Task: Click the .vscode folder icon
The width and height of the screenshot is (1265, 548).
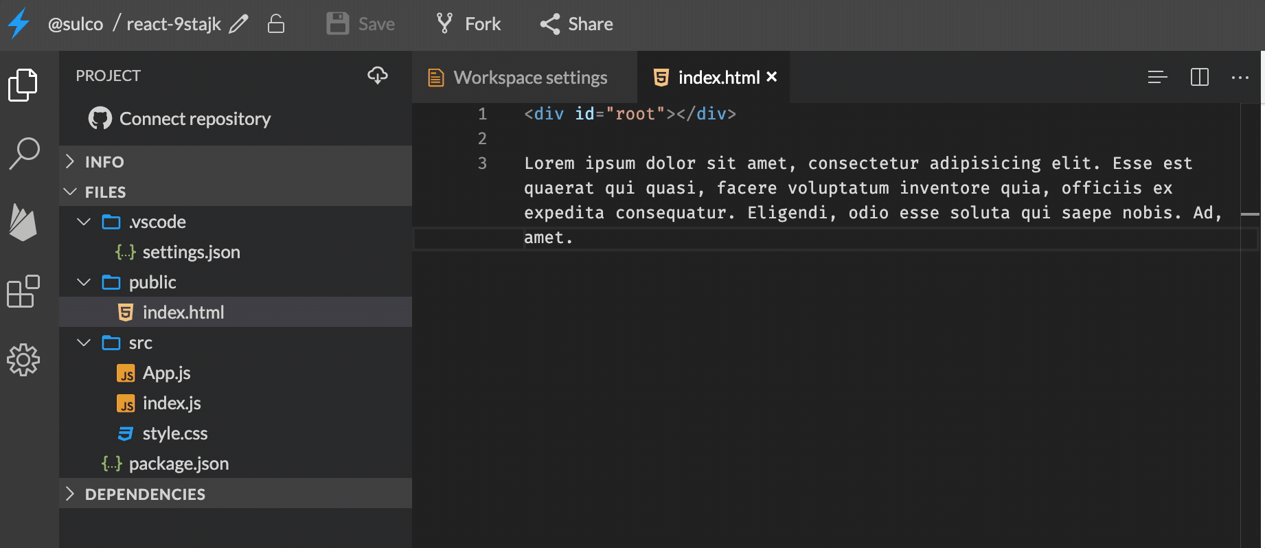Action: point(111,222)
